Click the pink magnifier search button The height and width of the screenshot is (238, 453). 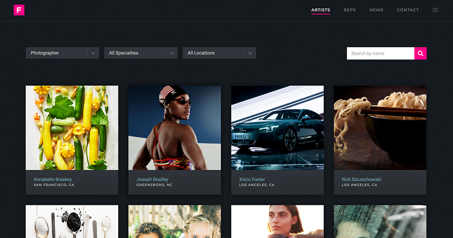point(420,53)
